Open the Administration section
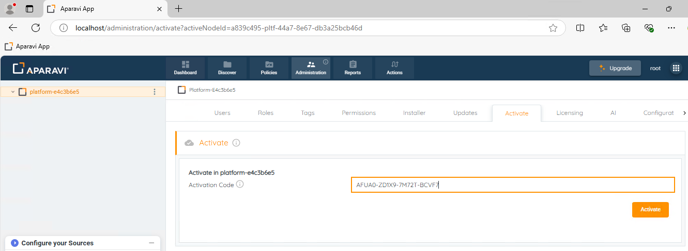This screenshot has width=688, height=251. [311, 68]
